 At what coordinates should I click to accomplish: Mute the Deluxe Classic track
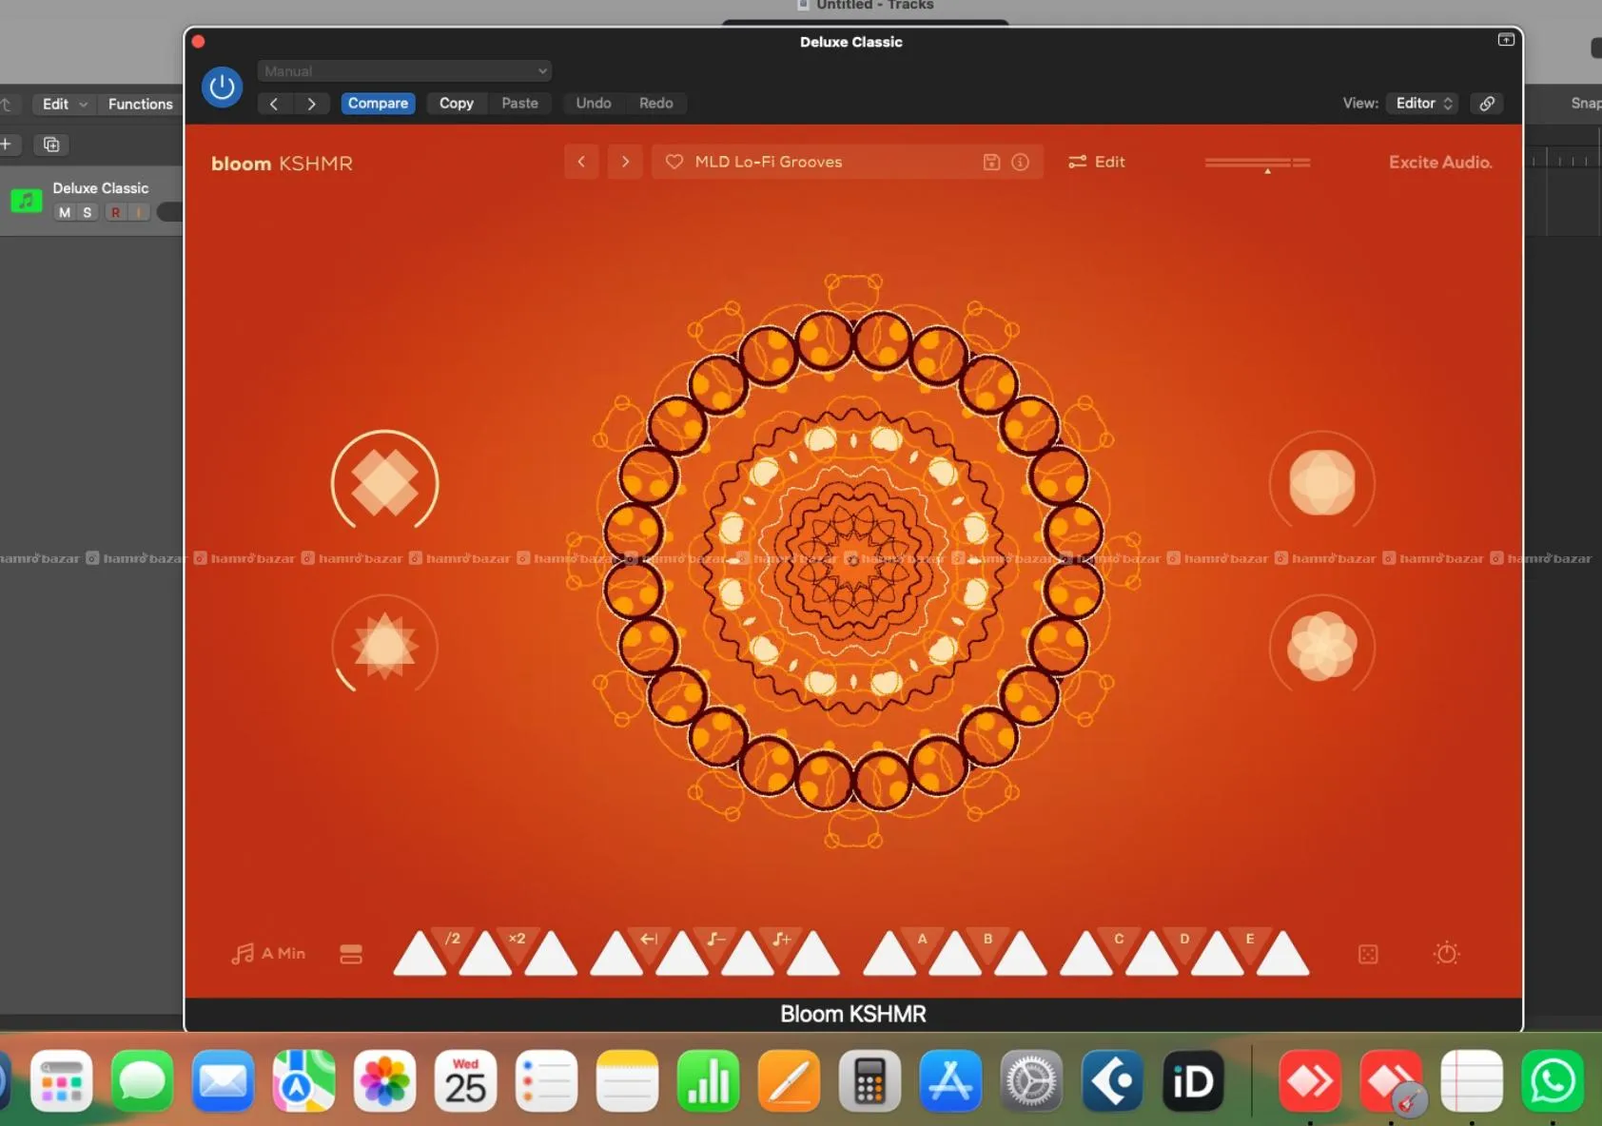65,213
